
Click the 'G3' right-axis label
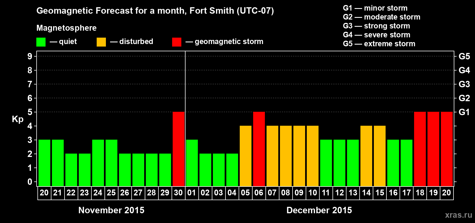tap(464, 84)
